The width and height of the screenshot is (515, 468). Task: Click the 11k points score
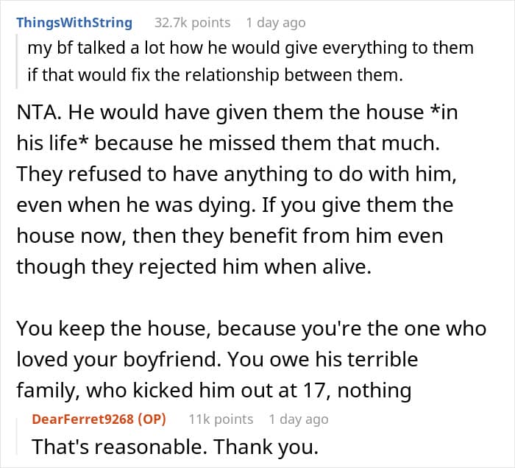coord(221,419)
